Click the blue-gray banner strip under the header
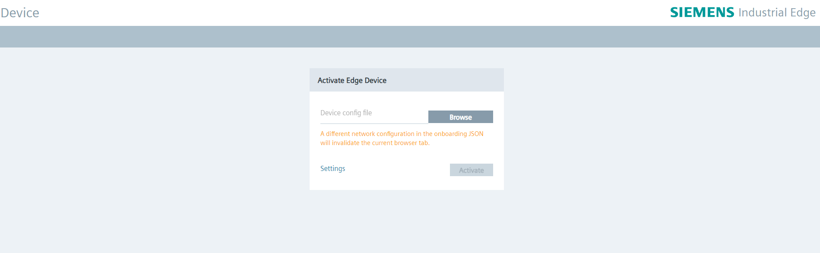The height and width of the screenshot is (253, 820). click(x=410, y=37)
